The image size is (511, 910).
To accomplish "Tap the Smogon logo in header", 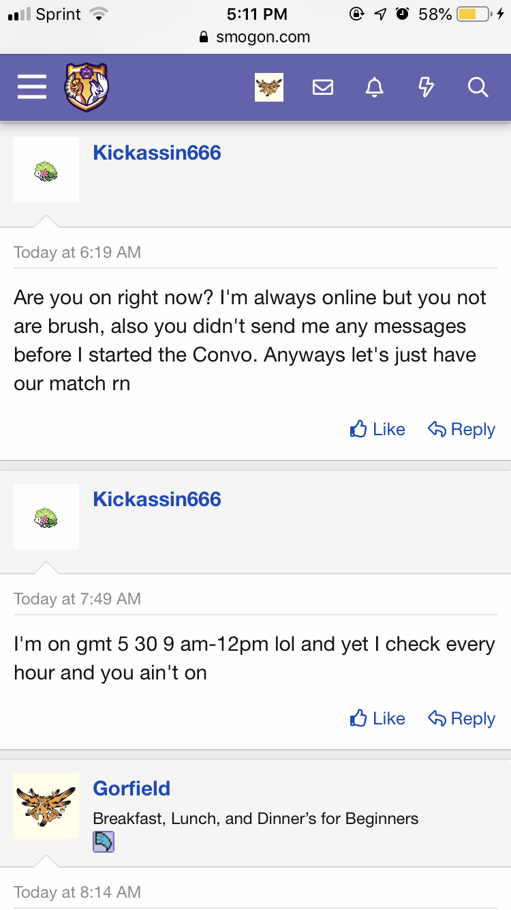I will tap(87, 87).
